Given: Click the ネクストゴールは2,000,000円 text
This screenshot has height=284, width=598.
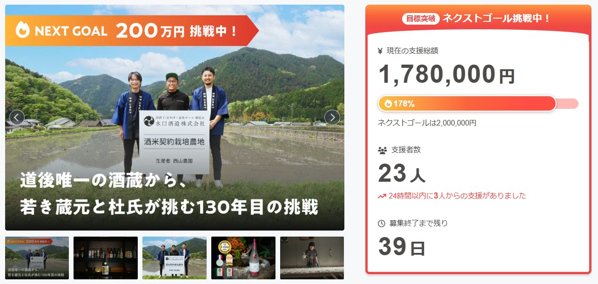Looking at the screenshot, I should point(427,123).
